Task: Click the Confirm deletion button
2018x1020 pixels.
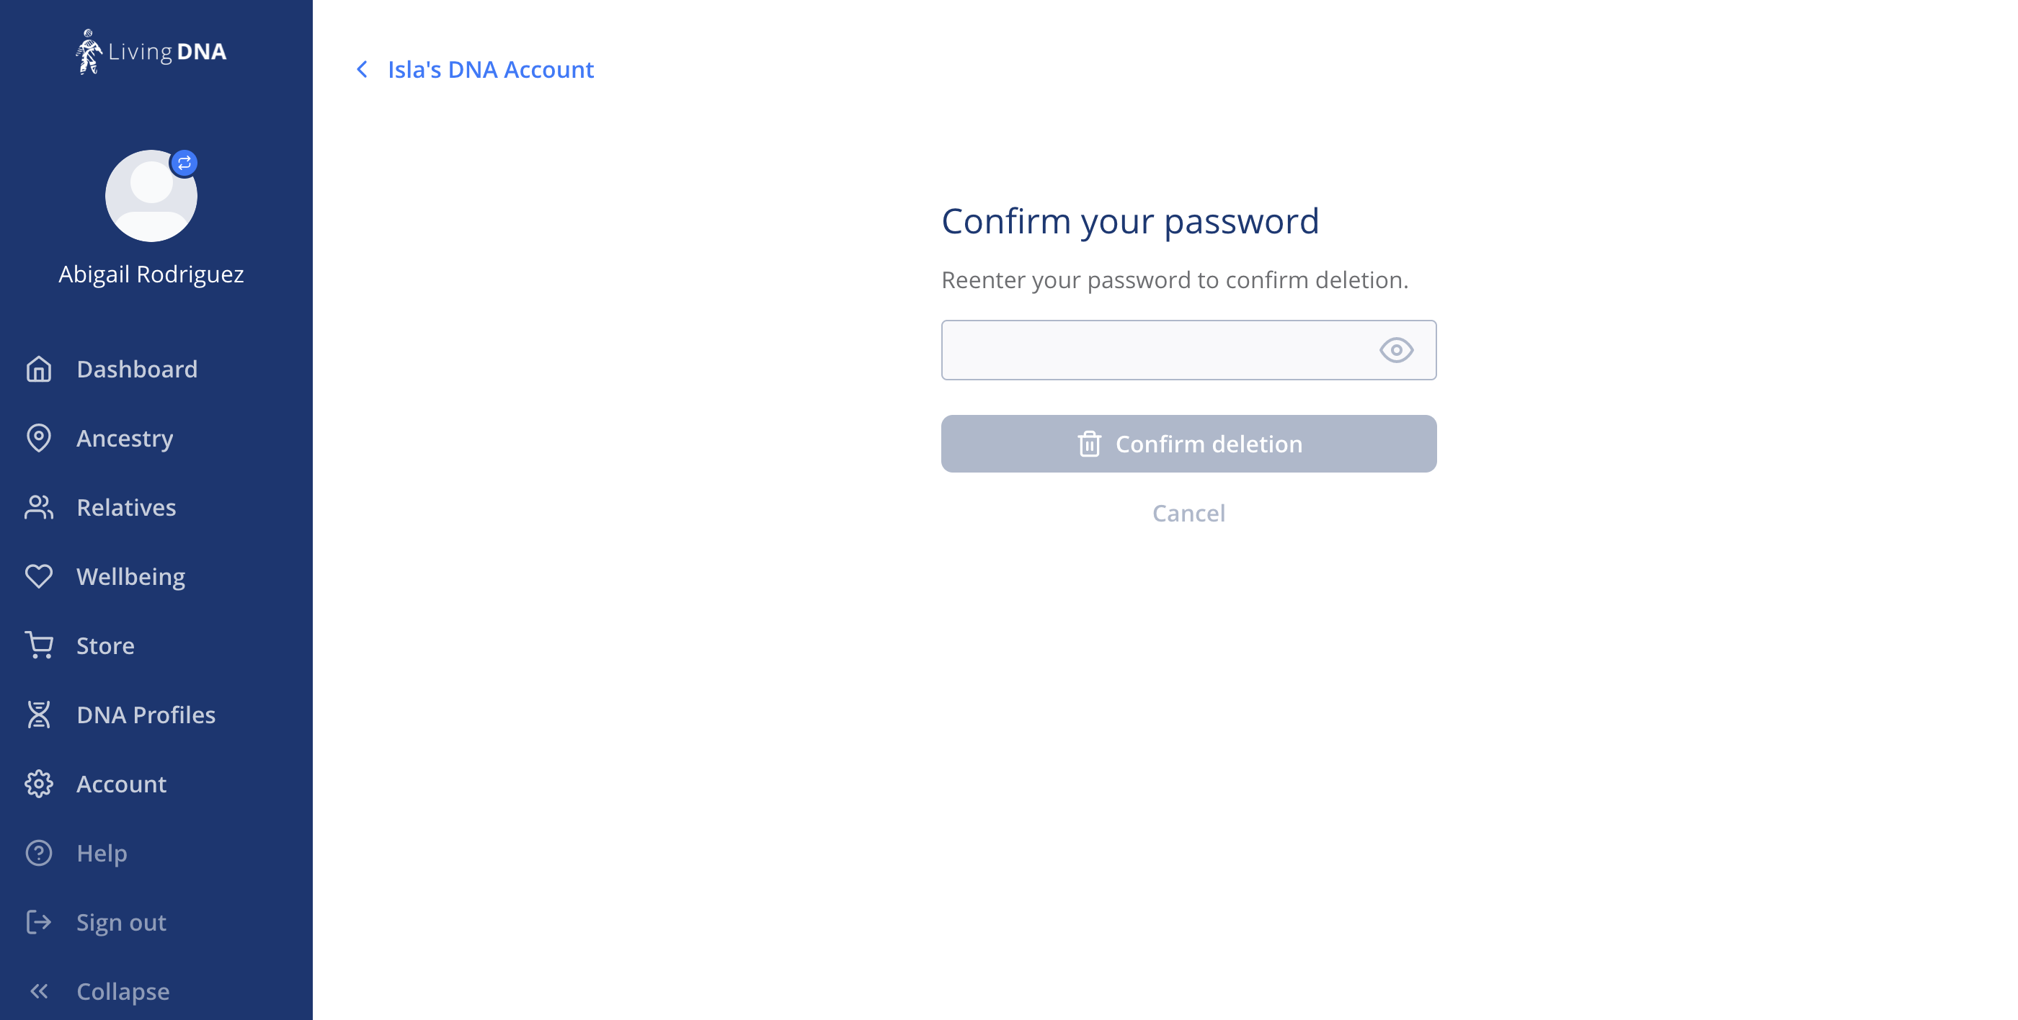Action: point(1188,444)
